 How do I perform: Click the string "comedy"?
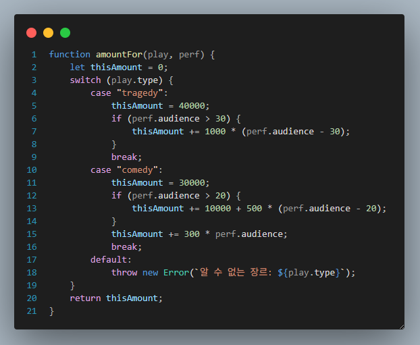[x=137, y=170]
